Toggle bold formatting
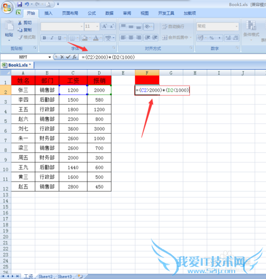 [44, 38]
